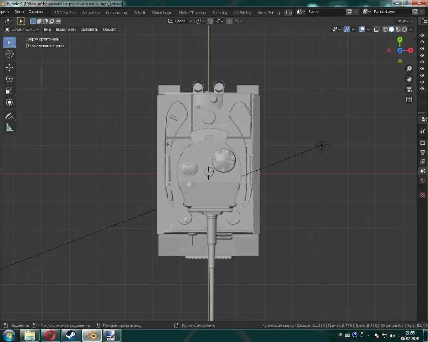Expand the shading options dropdown arrow
This screenshot has height=342, width=428.
point(411,30)
